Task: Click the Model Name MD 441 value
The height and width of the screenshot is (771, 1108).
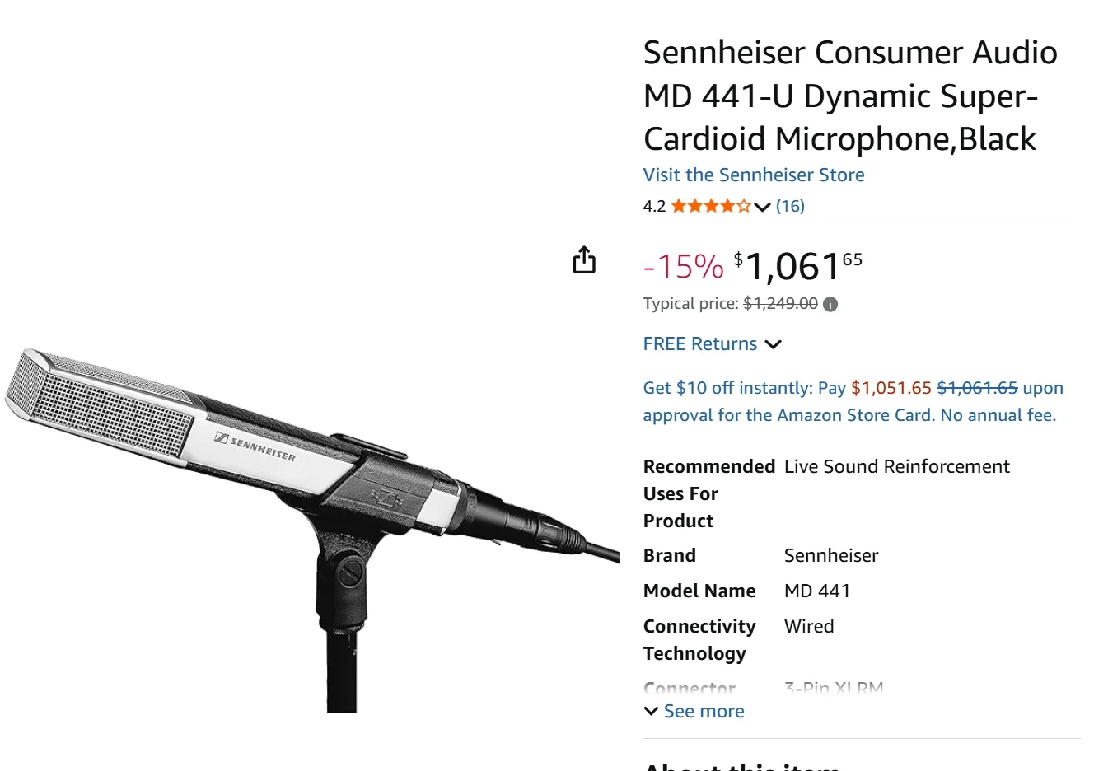Action: point(817,591)
